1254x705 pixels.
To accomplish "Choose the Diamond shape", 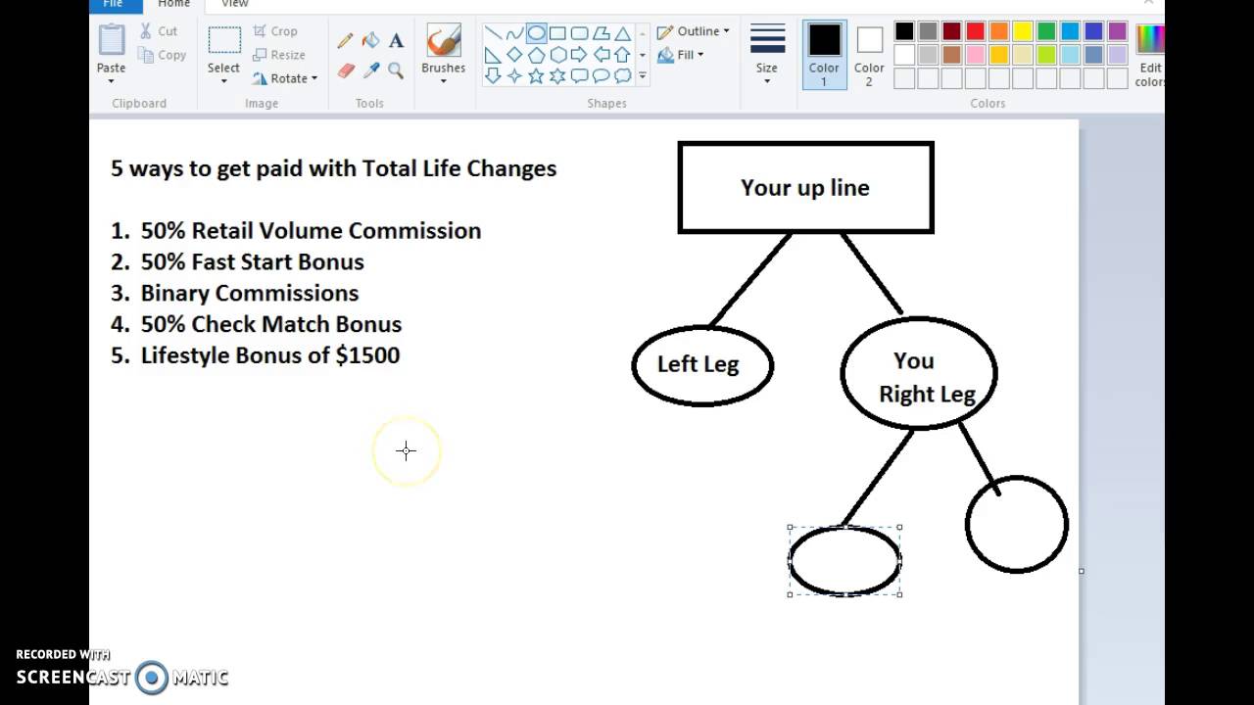I will (x=514, y=55).
